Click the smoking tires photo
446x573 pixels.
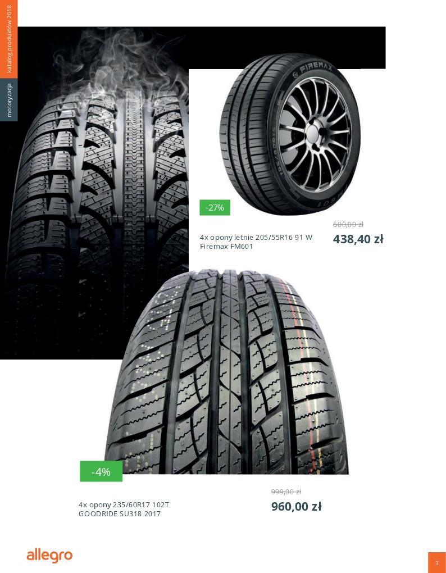click(94, 193)
